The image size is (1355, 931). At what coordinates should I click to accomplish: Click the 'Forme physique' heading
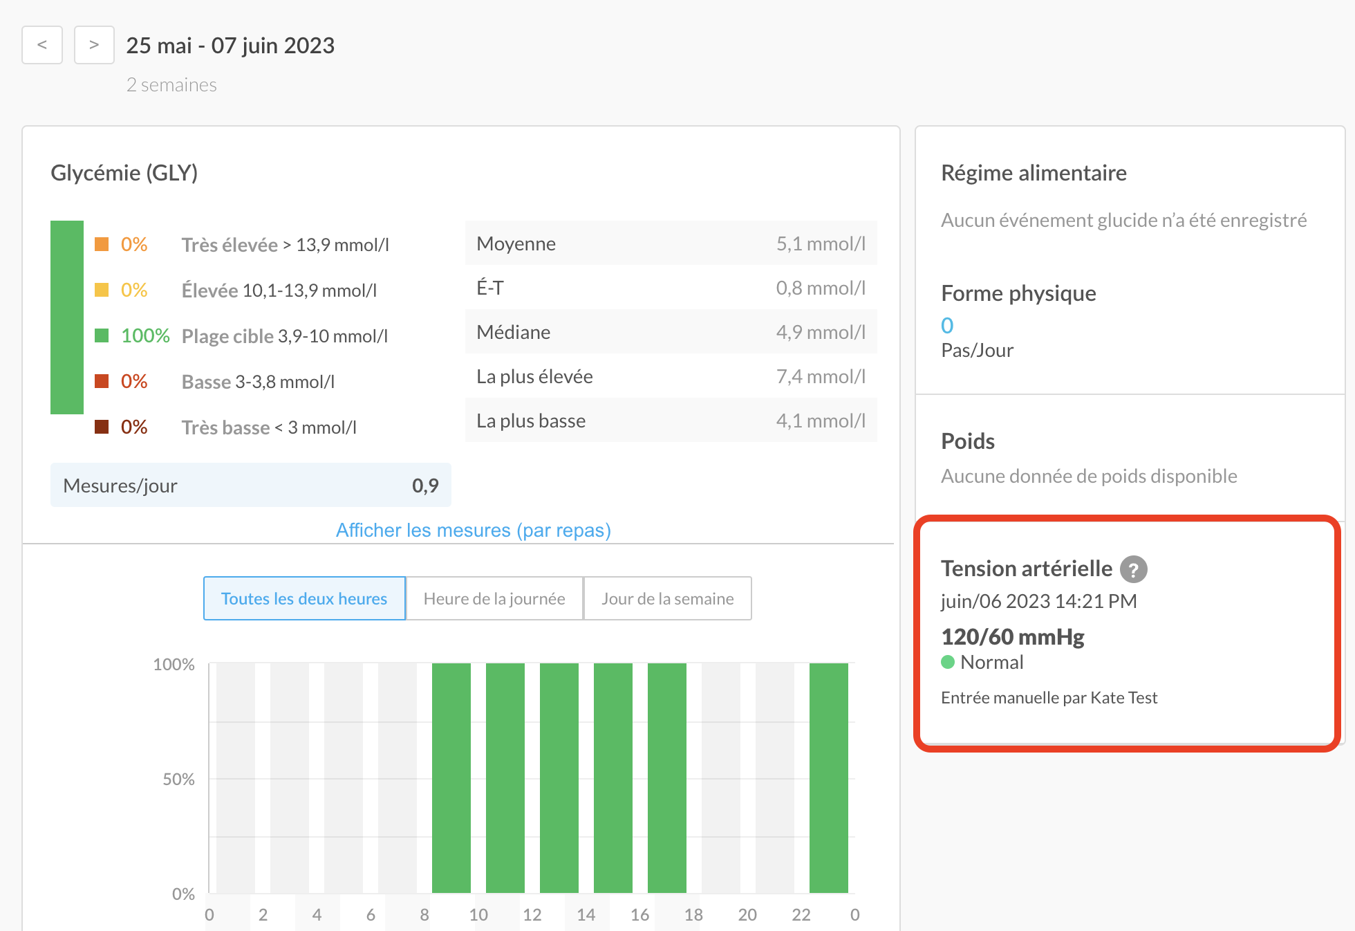[x=1018, y=293]
